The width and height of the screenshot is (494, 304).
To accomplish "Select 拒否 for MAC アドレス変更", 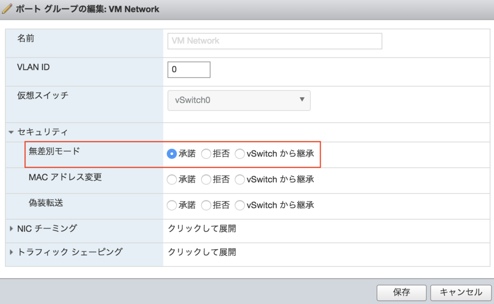I will [206, 180].
